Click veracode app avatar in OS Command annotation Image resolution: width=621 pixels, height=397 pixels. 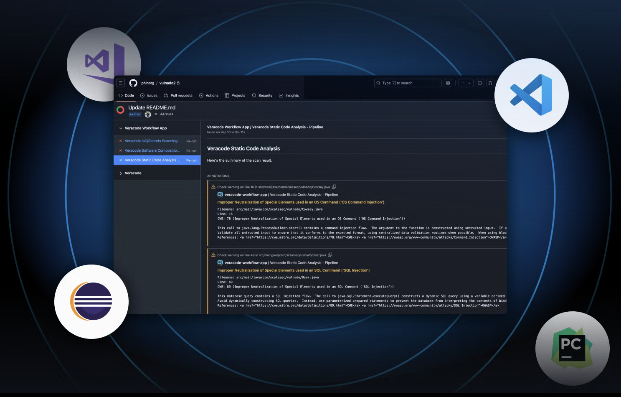(220, 194)
